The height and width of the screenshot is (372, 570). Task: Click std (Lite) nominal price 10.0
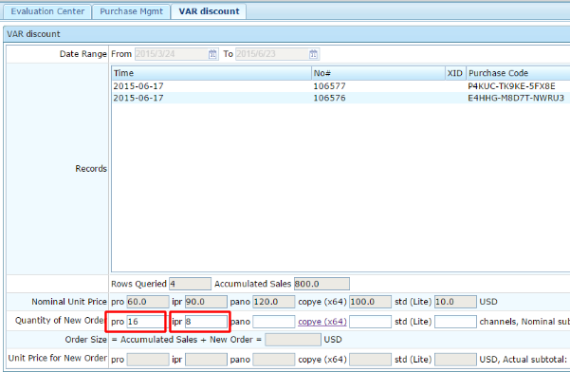click(455, 302)
